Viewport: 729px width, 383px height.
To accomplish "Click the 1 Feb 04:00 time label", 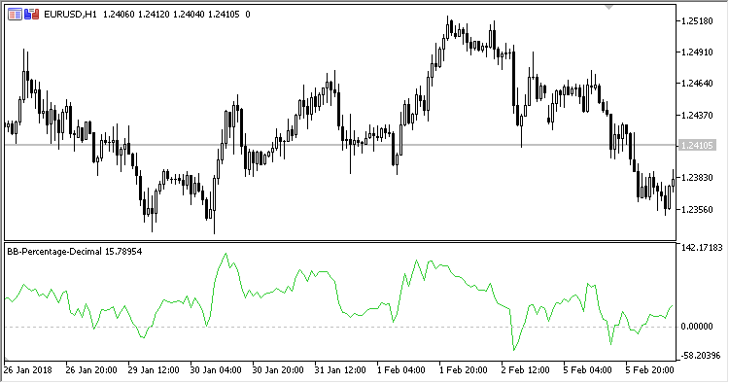I will (x=401, y=370).
